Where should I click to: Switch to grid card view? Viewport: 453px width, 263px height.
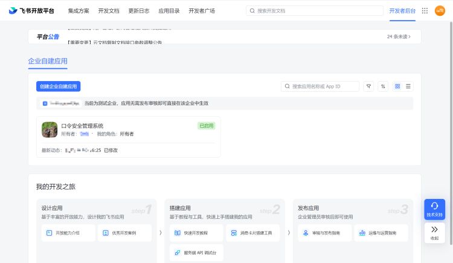(x=397, y=86)
